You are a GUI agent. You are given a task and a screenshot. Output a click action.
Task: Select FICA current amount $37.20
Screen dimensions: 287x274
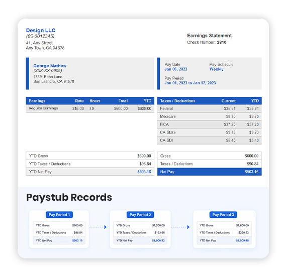(x=230, y=124)
